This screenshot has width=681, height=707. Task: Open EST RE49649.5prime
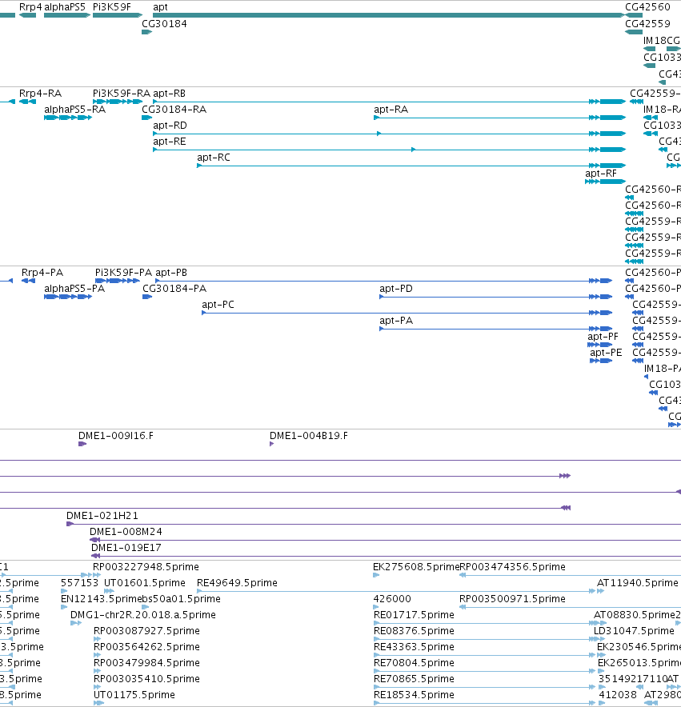tap(237, 583)
